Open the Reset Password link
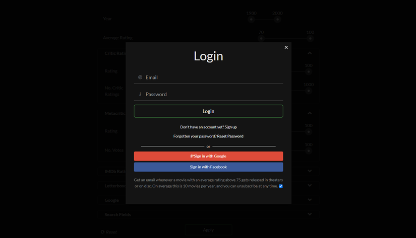Screen dimensions: 416x238 230,136
